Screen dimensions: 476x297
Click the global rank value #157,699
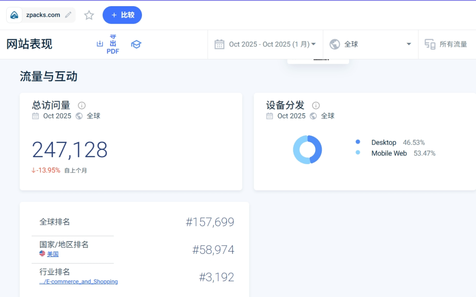pyautogui.click(x=210, y=222)
